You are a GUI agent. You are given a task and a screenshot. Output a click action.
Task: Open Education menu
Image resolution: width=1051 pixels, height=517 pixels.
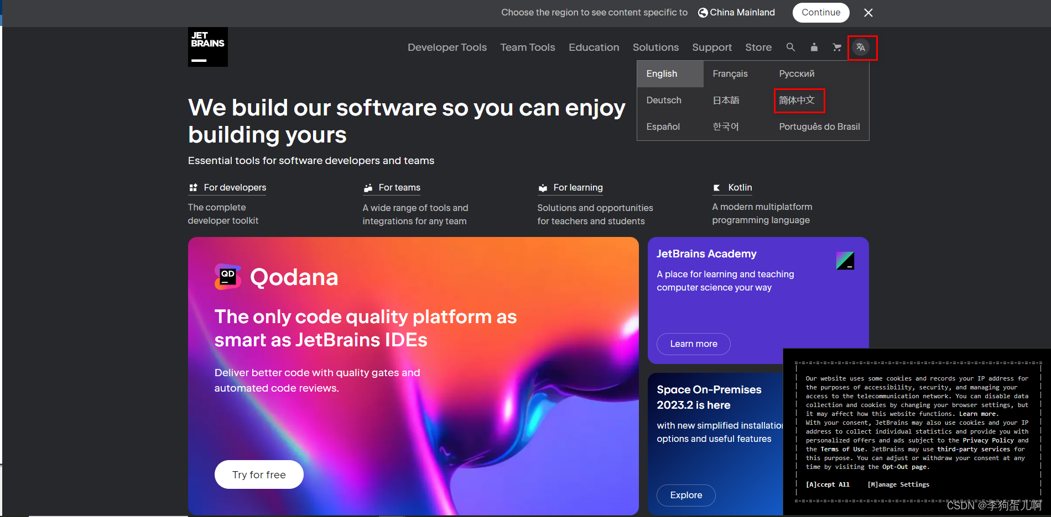[x=594, y=48]
